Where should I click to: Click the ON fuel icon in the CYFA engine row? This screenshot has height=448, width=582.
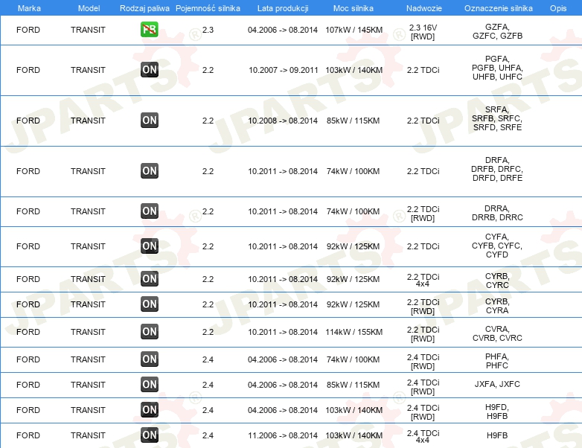pyautogui.click(x=150, y=246)
